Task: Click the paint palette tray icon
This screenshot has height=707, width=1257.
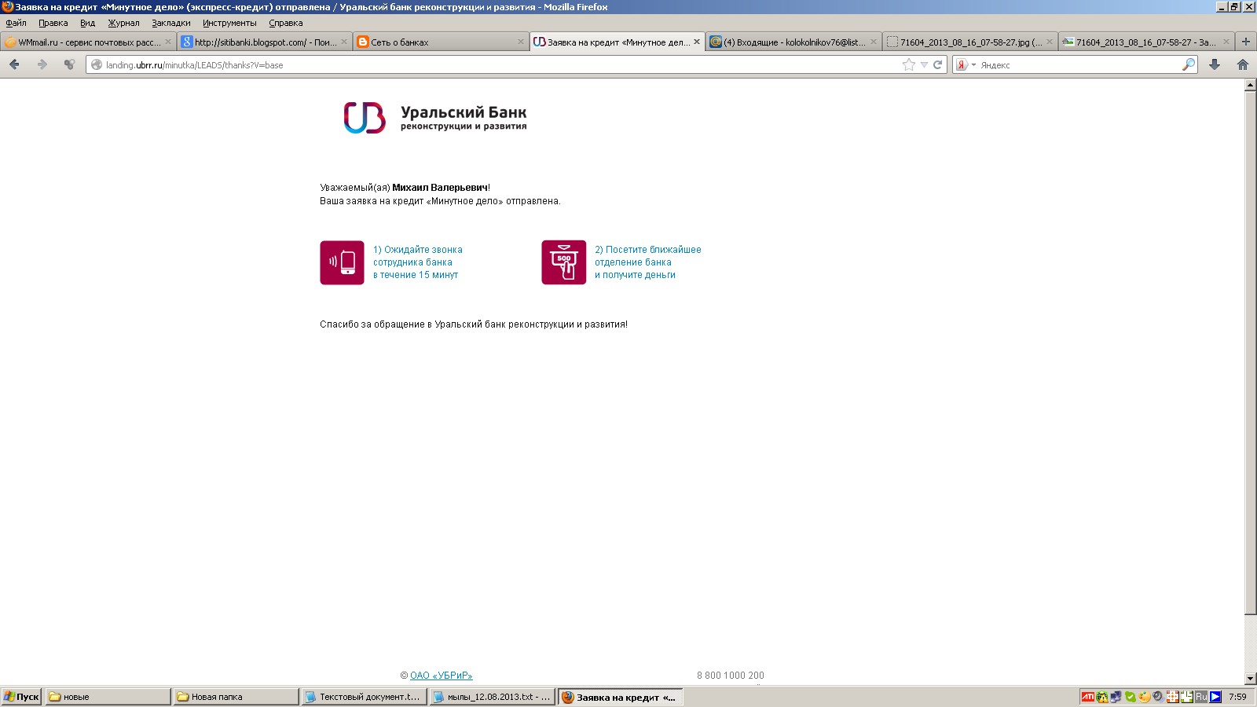Action: coord(1145,697)
